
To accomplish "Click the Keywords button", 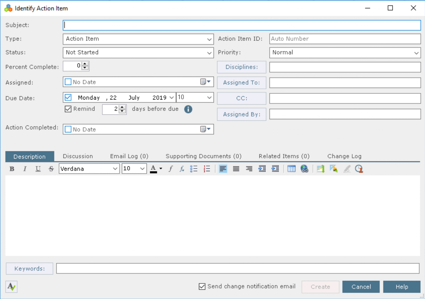I will point(29,269).
